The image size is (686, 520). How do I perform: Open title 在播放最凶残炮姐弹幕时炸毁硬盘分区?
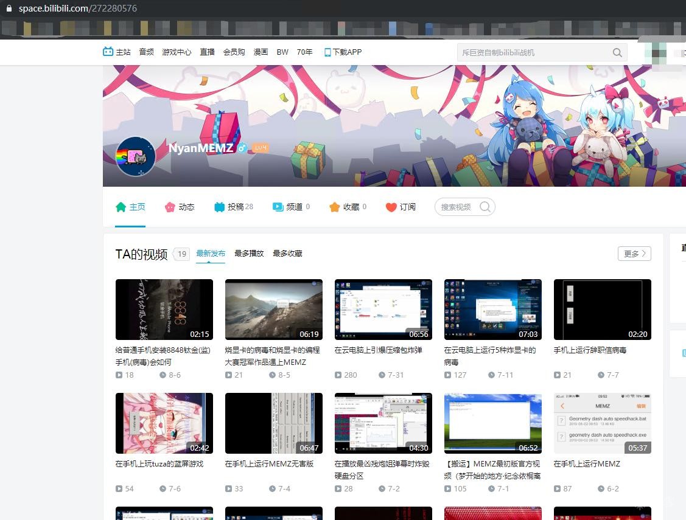(x=382, y=470)
